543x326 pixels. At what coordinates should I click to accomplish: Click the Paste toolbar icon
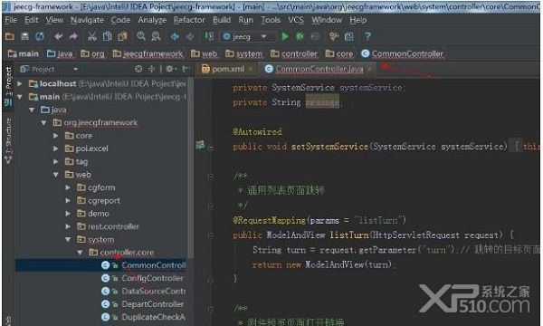(122, 36)
